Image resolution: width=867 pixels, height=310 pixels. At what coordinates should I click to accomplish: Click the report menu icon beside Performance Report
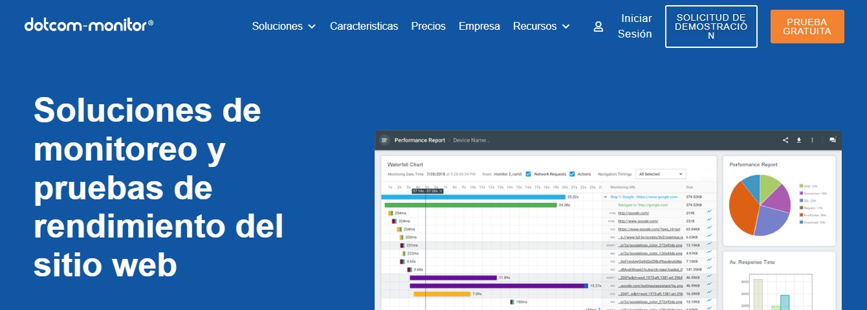pyautogui.click(x=384, y=140)
